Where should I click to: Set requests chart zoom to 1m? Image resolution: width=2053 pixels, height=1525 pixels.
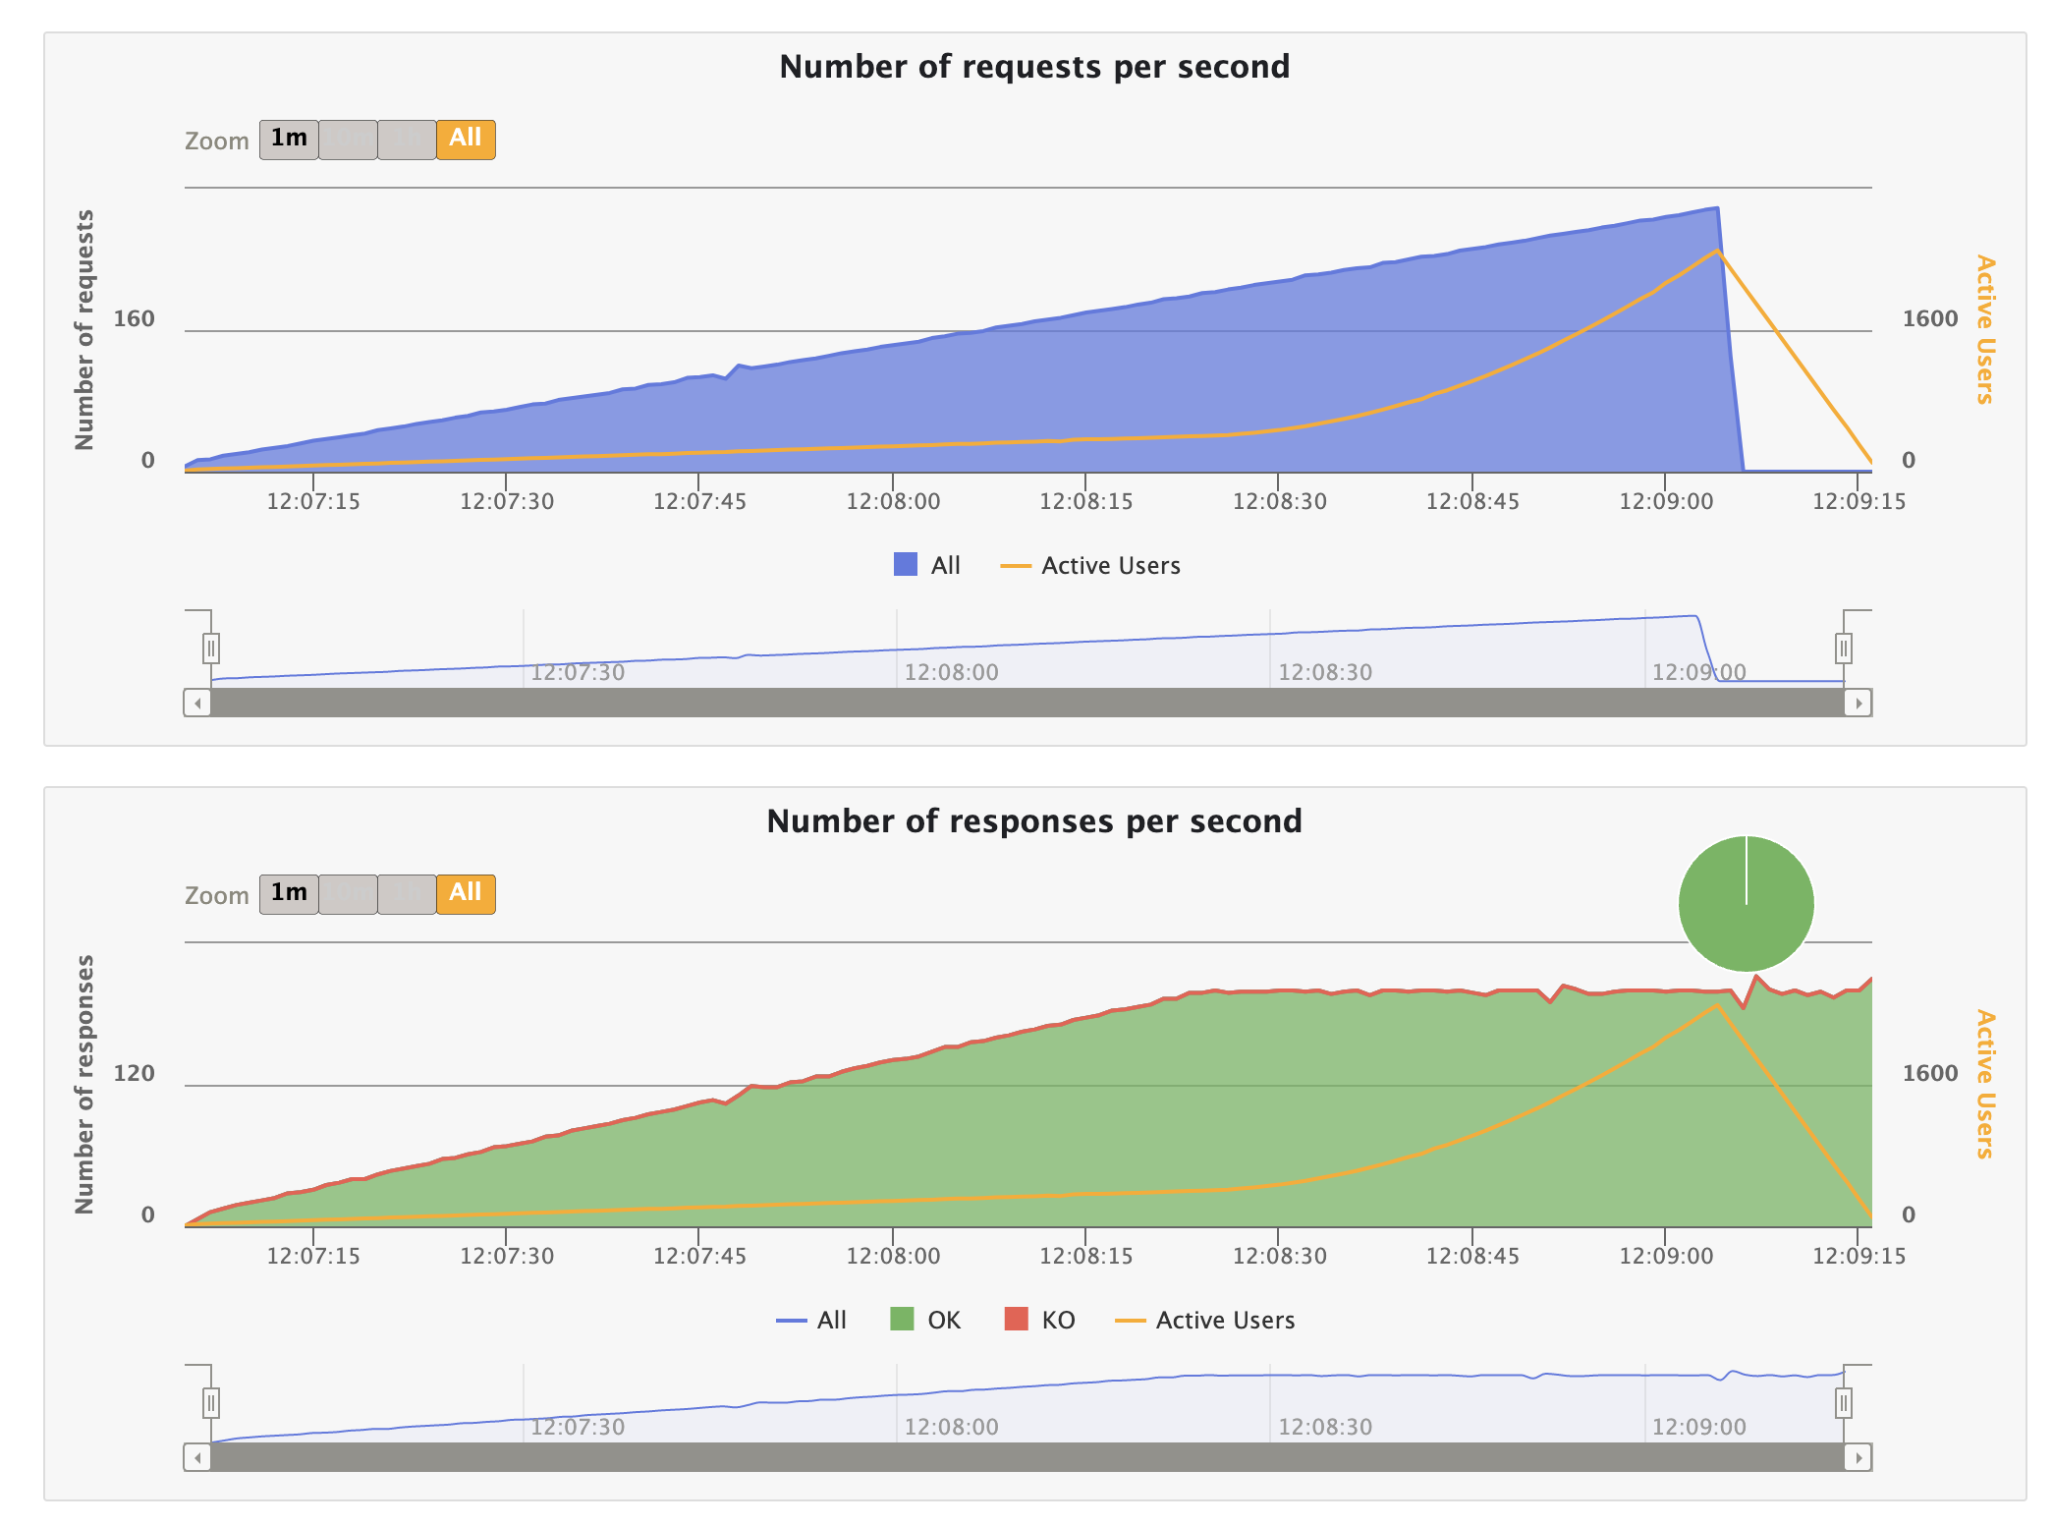coord(289,140)
